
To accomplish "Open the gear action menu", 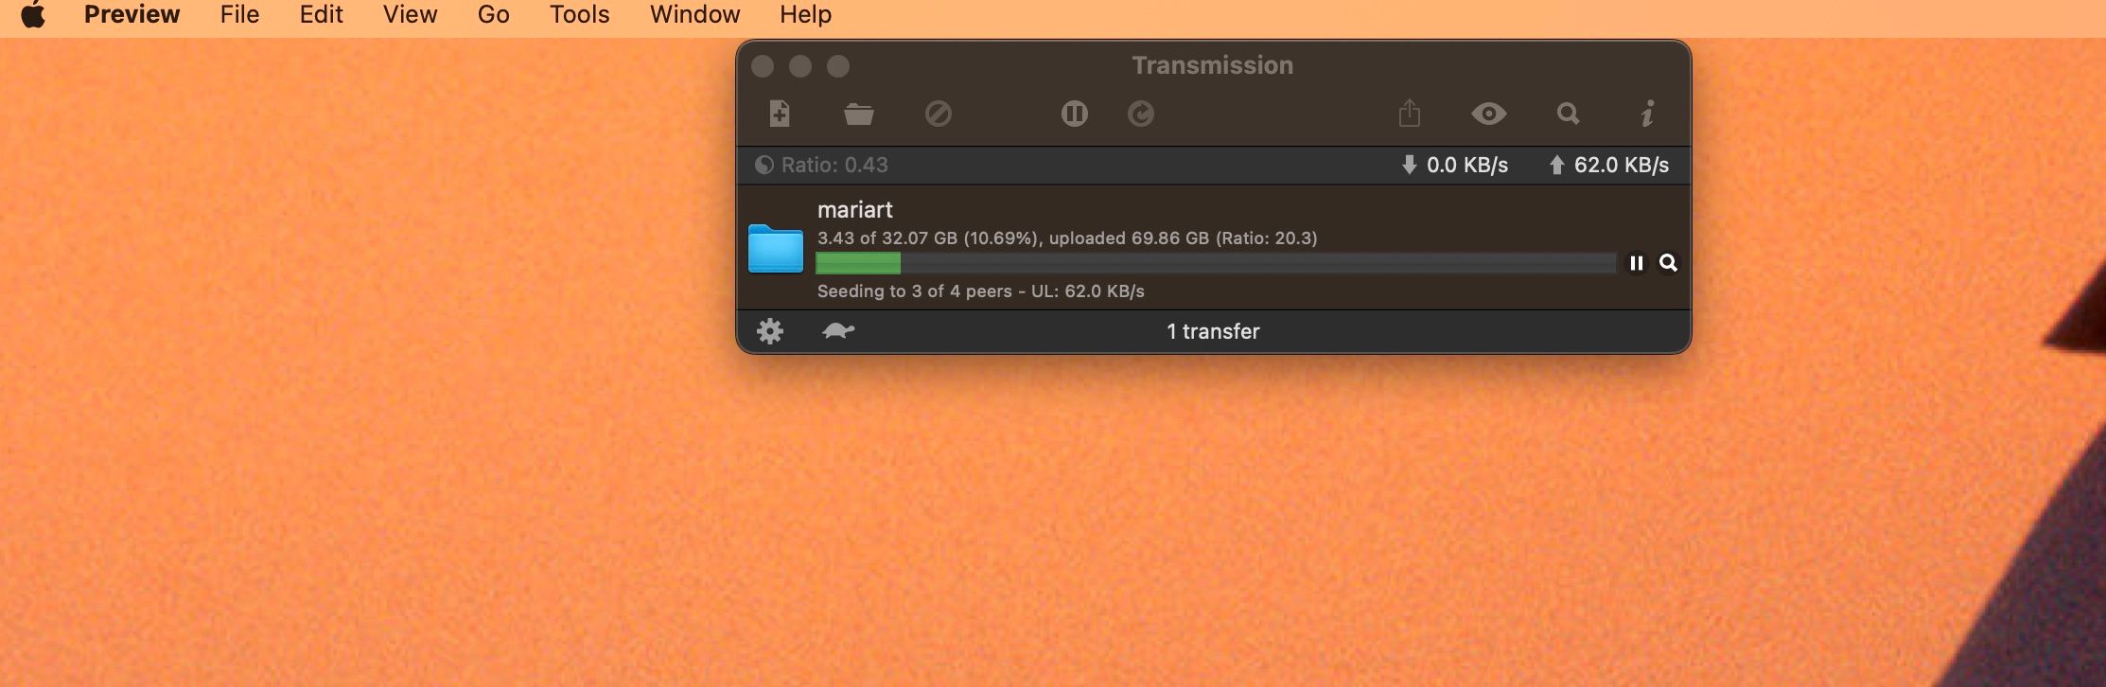I will tap(770, 331).
